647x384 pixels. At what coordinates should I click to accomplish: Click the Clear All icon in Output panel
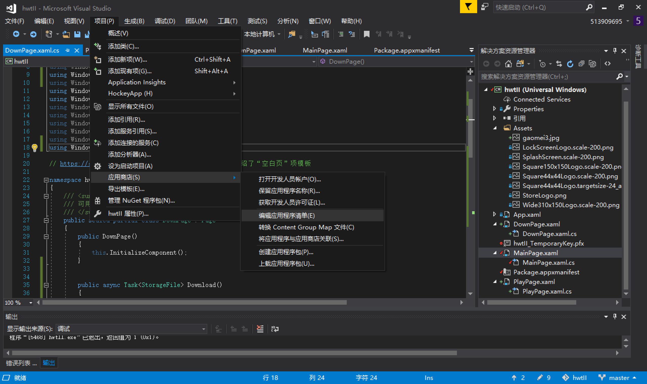pos(260,329)
